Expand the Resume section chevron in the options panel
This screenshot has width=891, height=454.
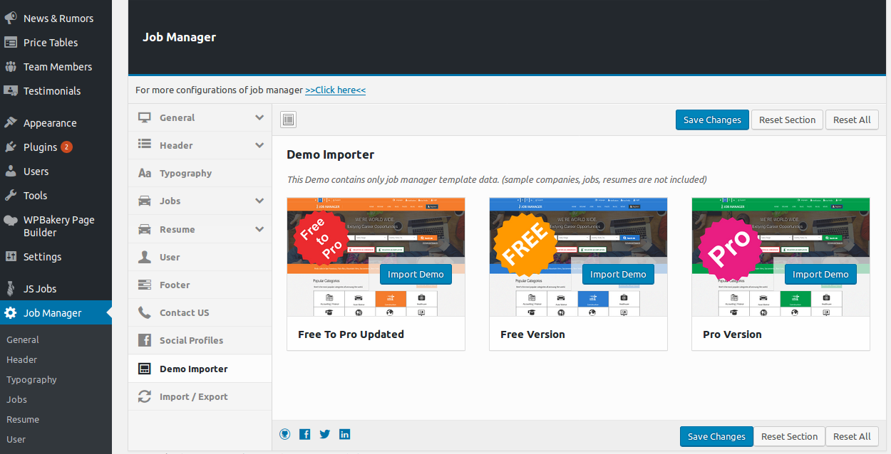coord(259,229)
